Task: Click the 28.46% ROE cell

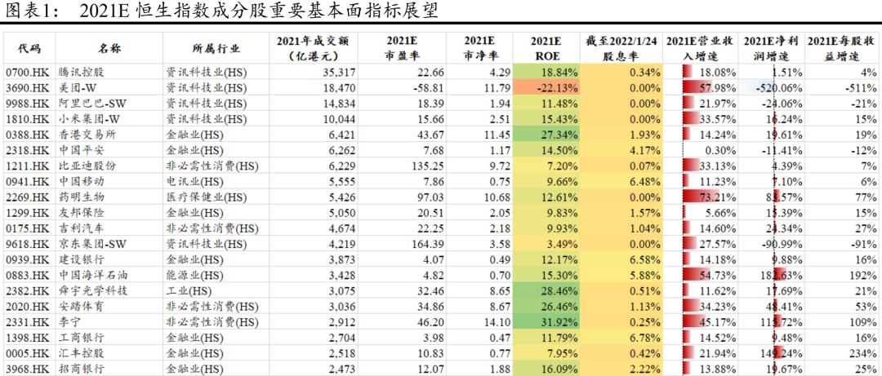Action: click(x=546, y=293)
